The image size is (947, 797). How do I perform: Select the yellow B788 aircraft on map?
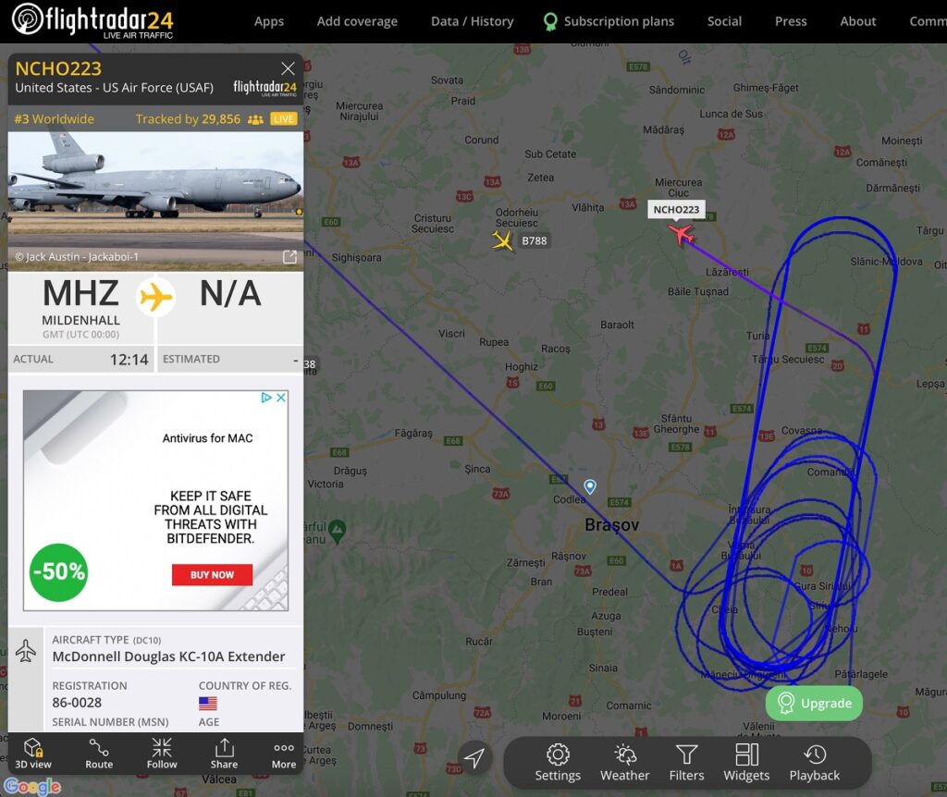[x=502, y=240]
